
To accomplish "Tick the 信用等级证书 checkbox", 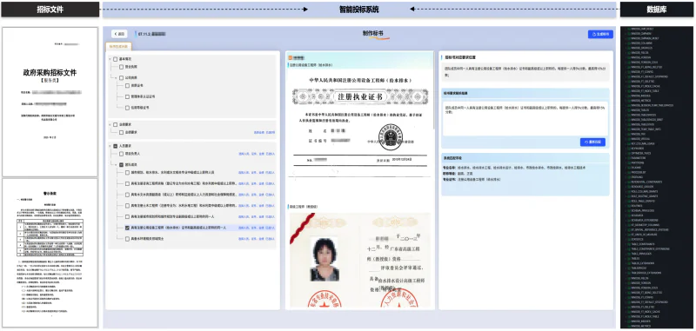I will (127, 107).
